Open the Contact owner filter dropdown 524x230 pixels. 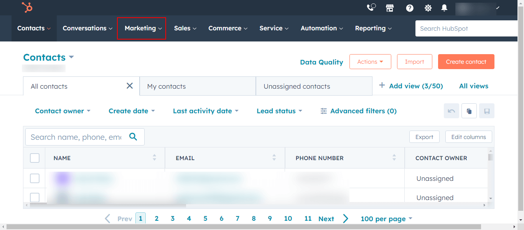click(63, 111)
